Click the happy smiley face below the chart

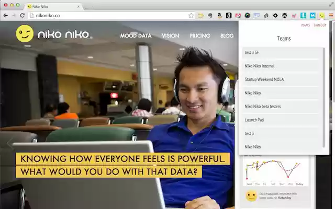[251, 195]
